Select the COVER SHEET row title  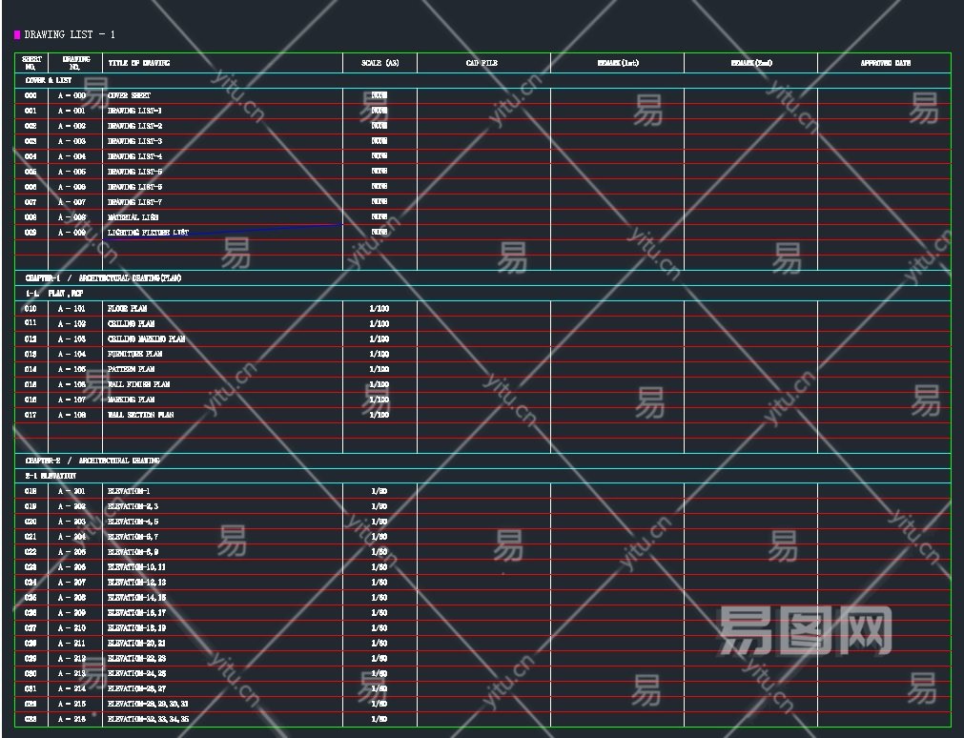(x=129, y=95)
